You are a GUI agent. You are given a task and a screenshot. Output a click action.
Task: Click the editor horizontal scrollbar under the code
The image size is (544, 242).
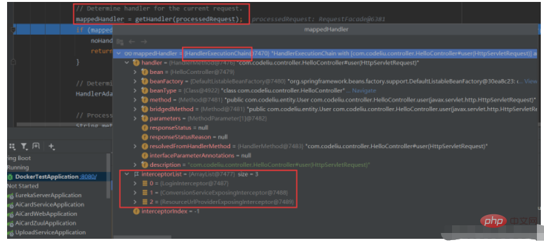[64, 124]
